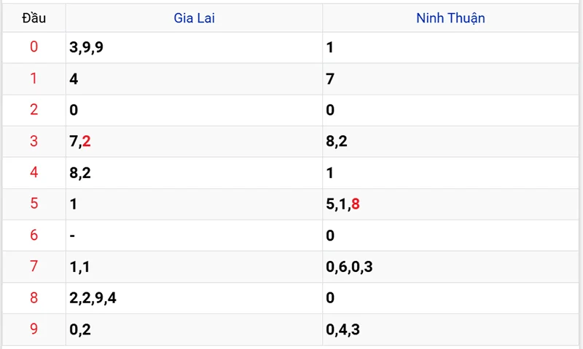Select red row number 0 in Đầu column
583x349 pixels.
click(34, 48)
